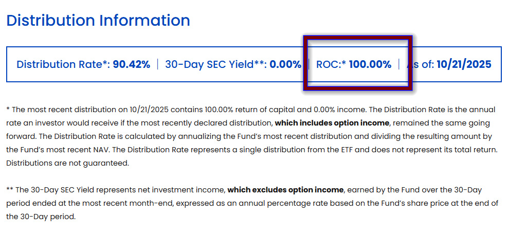Select the 100.00% ROC value
Image resolution: width=508 pixels, height=232 pixels.
(x=371, y=64)
